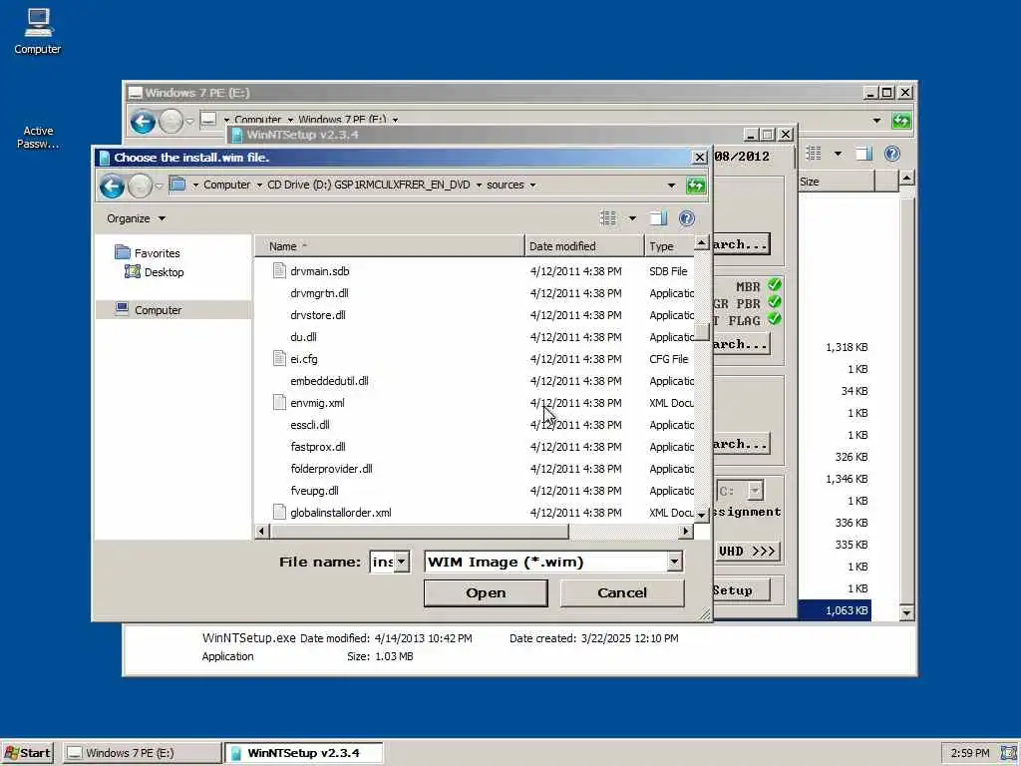
Task: Open the Computer desktop icon
Action: click(38, 31)
